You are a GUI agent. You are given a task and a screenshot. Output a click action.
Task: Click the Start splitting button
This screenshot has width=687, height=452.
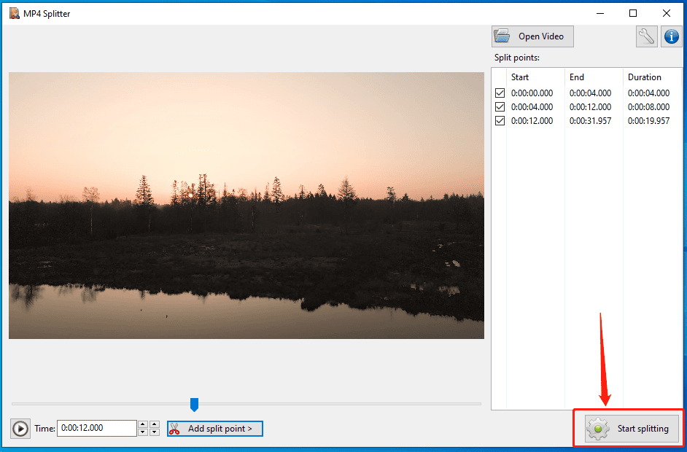point(632,429)
